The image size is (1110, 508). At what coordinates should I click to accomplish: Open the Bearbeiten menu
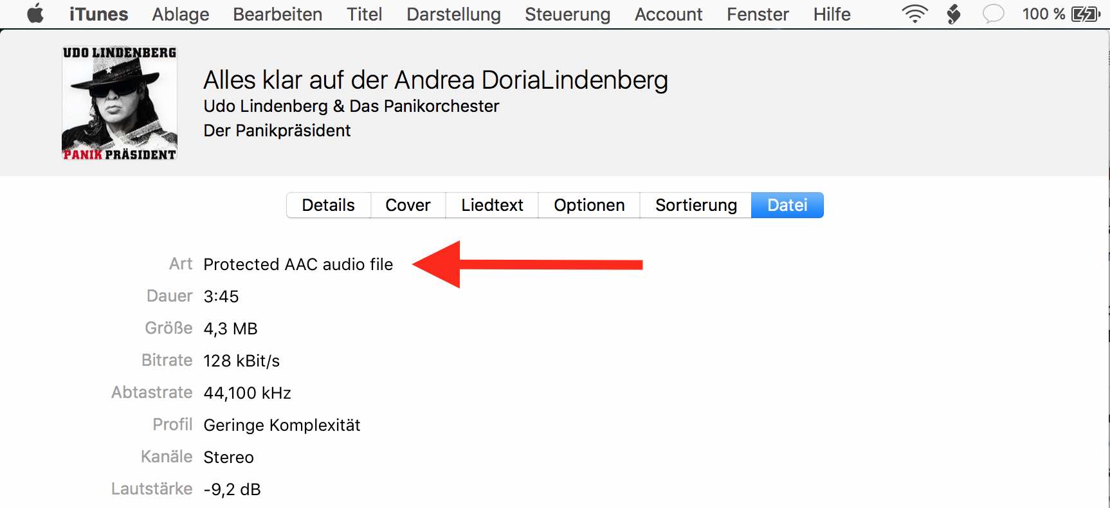pyautogui.click(x=278, y=14)
